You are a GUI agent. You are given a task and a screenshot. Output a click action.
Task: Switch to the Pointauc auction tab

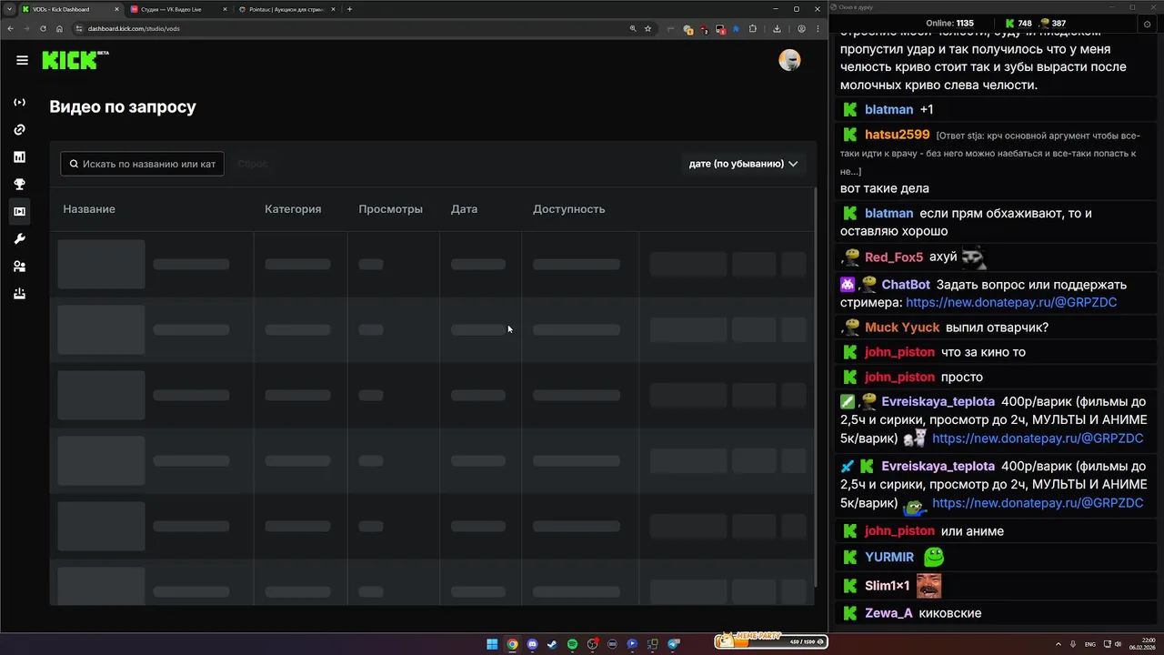pos(286,9)
